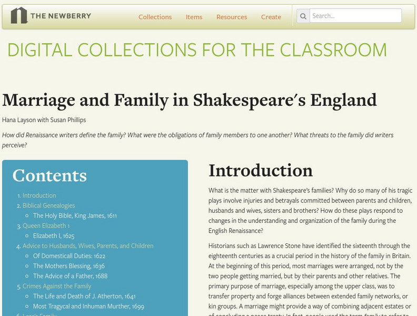The image size is (417, 316).
Task: Open The Holy Bible, King James, 1611
Action: pos(75,215)
